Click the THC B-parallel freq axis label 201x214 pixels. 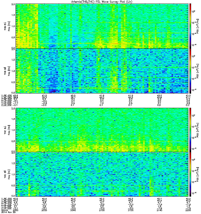pos(7,174)
